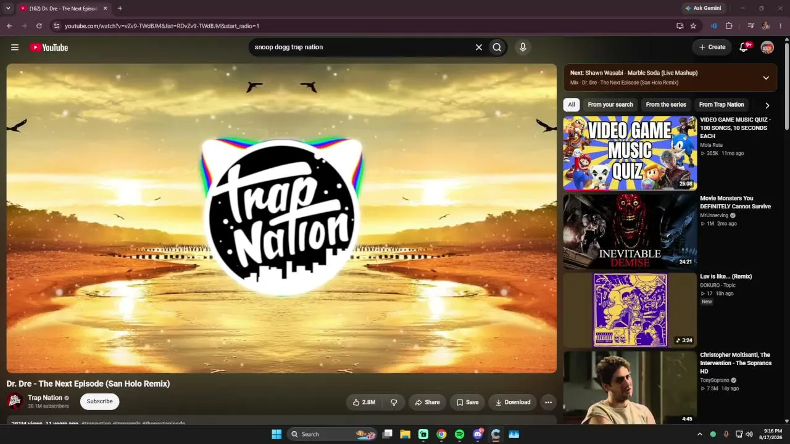This screenshot has height=444, width=790.
Task: Dislike the Dr. Dre video
Action: [x=394, y=402]
